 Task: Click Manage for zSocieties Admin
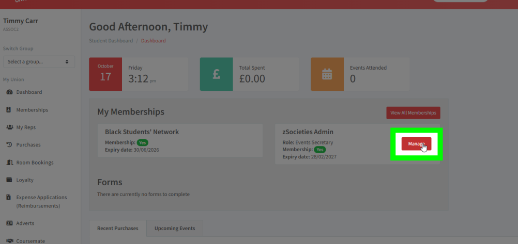click(416, 144)
